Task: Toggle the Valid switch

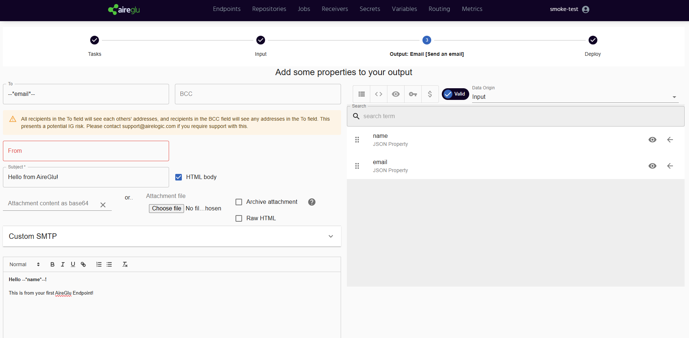Action: [x=455, y=94]
